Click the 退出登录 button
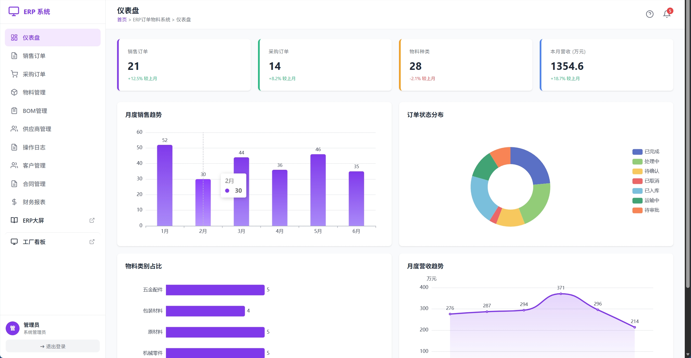The height and width of the screenshot is (358, 691). 53,346
